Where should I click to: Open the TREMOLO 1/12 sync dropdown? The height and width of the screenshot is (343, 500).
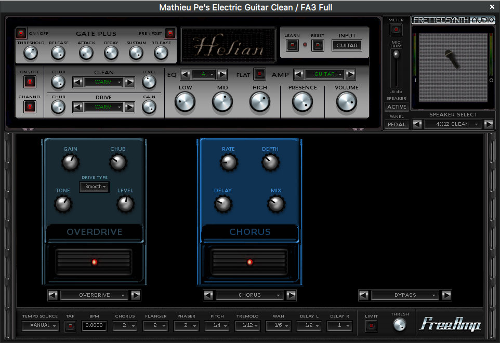pyautogui.click(x=248, y=326)
